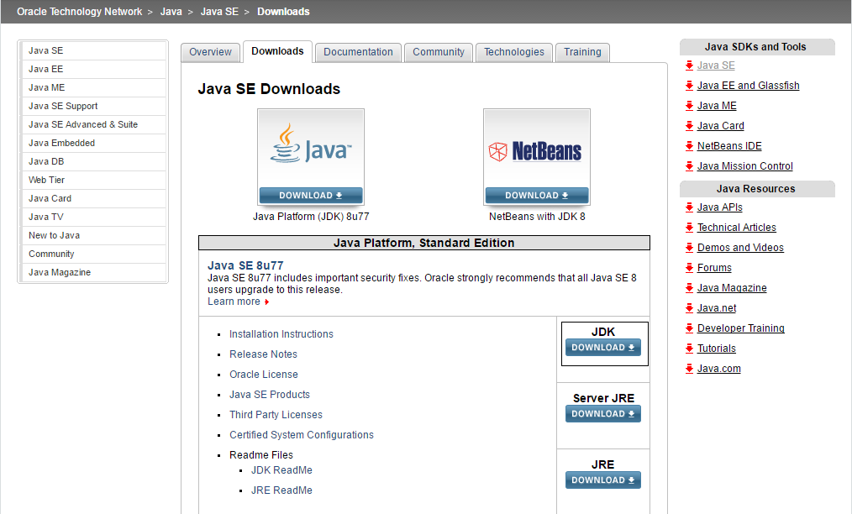Open Demos and Videos resource link
The width and height of the screenshot is (852, 514).
[740, 247]
